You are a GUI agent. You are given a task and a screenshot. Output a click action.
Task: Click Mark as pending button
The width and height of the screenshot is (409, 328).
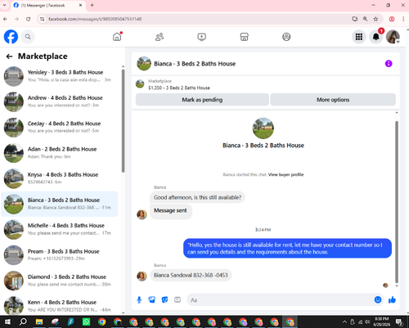point(202,100)
